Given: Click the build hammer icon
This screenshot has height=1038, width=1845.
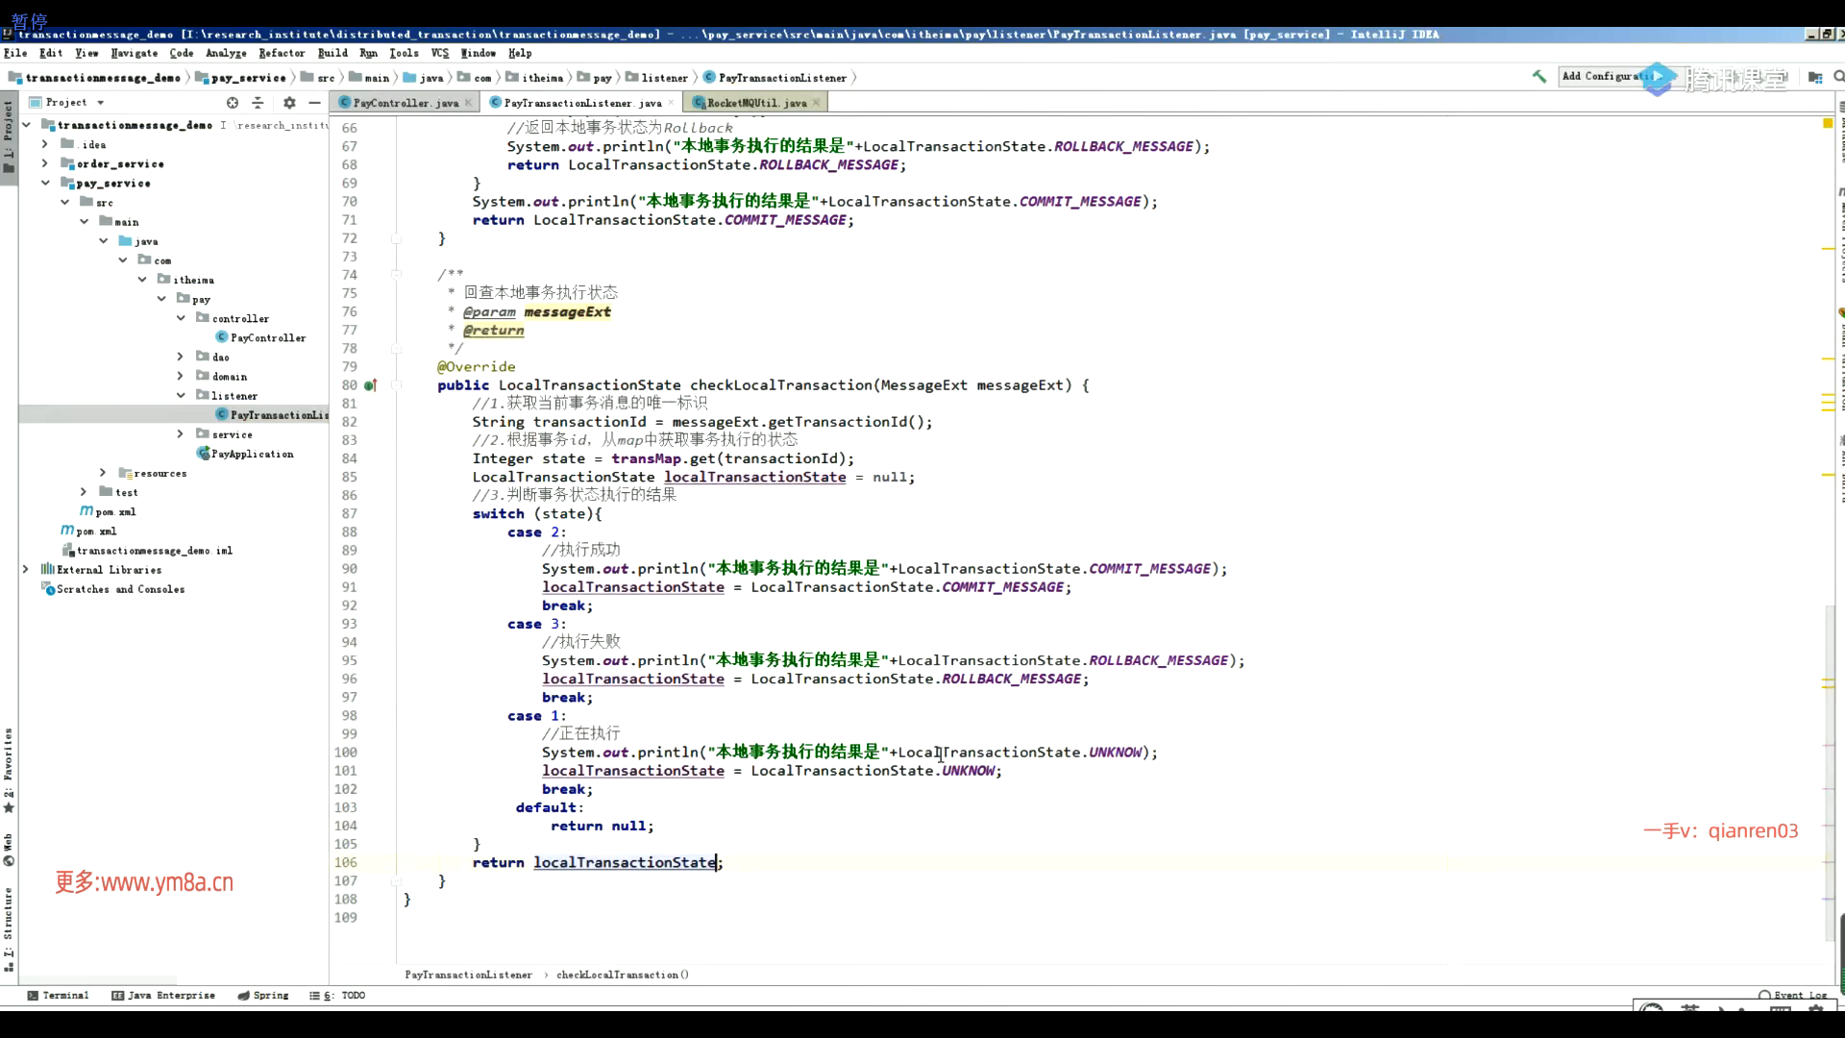Looking at the screenshot, I should click(1538, 77).
